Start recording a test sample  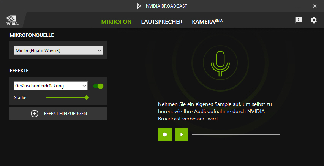point(165,134)
